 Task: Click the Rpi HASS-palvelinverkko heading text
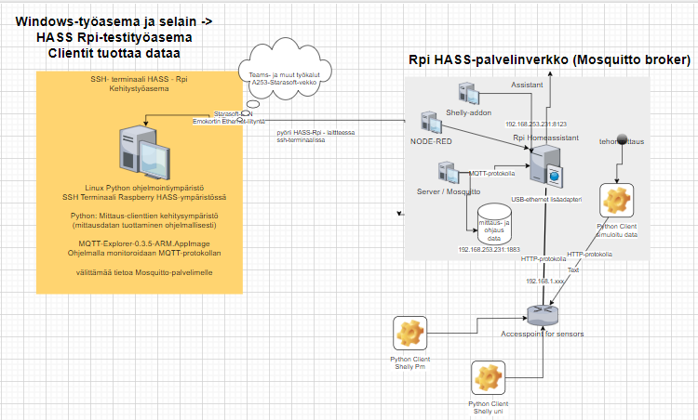549,59
